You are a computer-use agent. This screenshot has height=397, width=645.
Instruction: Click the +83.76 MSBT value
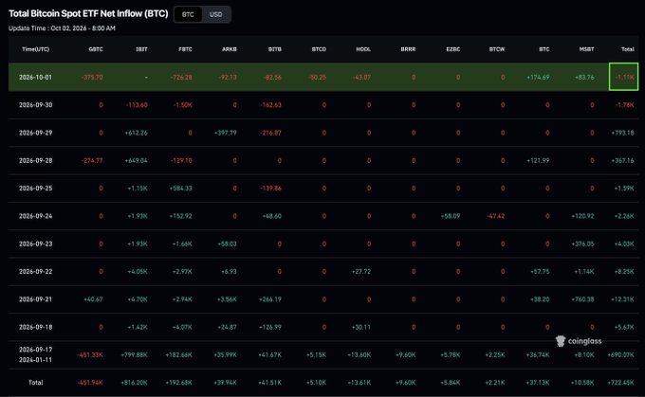[x=584, y=78]
